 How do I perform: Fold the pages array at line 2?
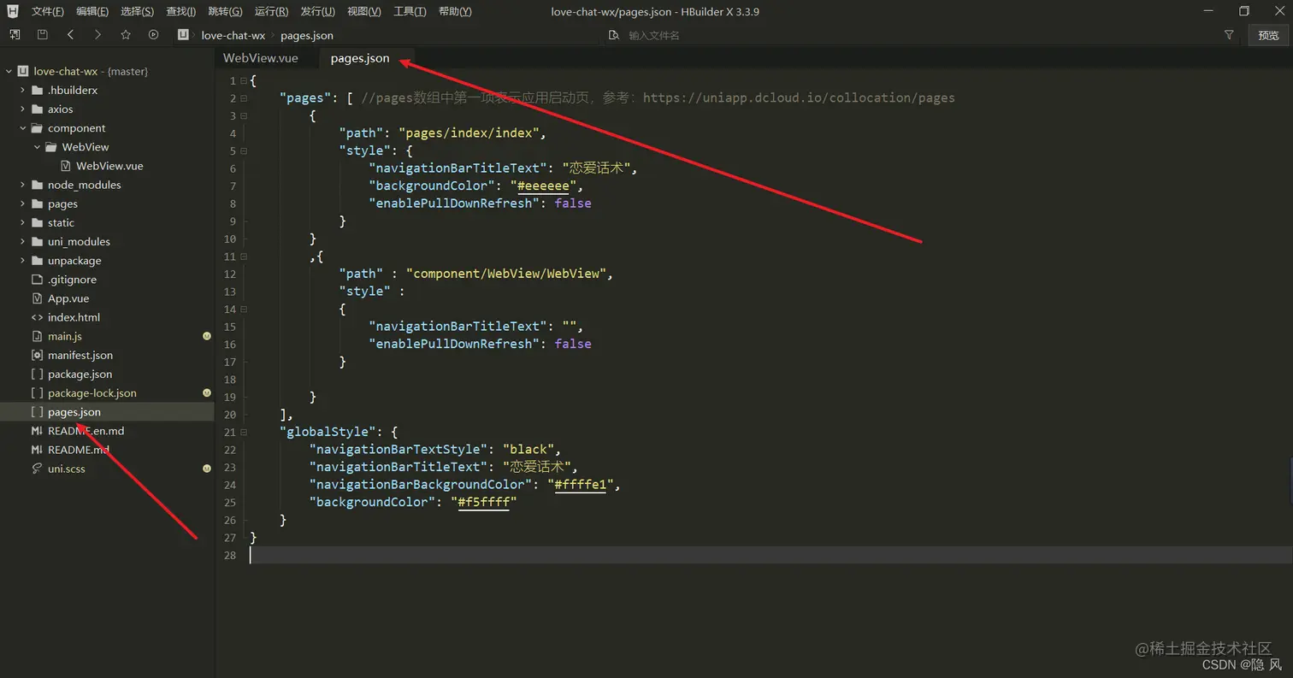pos(244,97)
